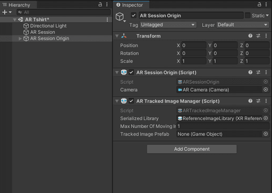Open Transform preset selector icon
272x193 pixels.
[x=258, y=36]
